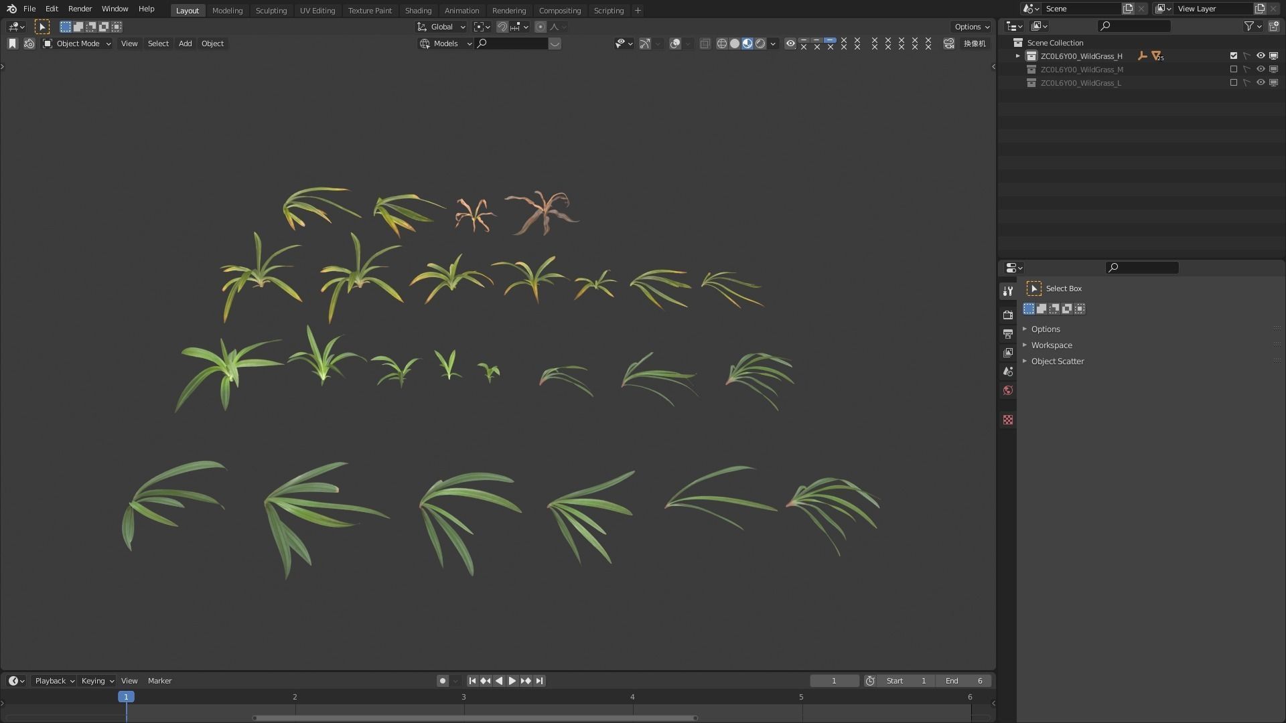Expand the Object Scatter panel
The image size is (1286, 723).
[1057, 361]
